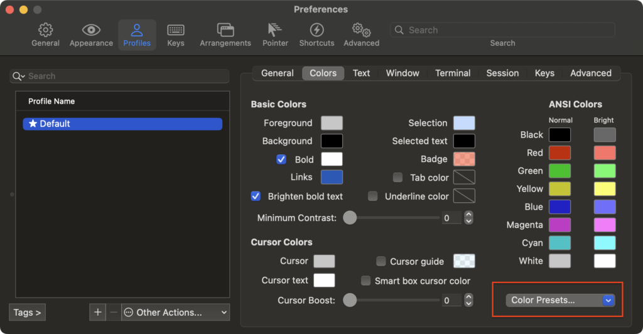643x334 pixels.
Task: Click the minus button to remove profile
Action: (x=114, y=312)
